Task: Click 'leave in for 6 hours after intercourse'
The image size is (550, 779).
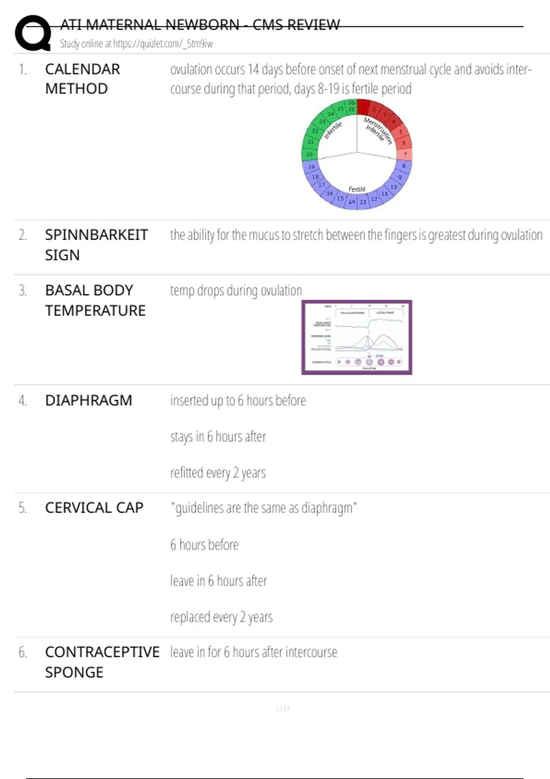Action: (x=253, y=652)
